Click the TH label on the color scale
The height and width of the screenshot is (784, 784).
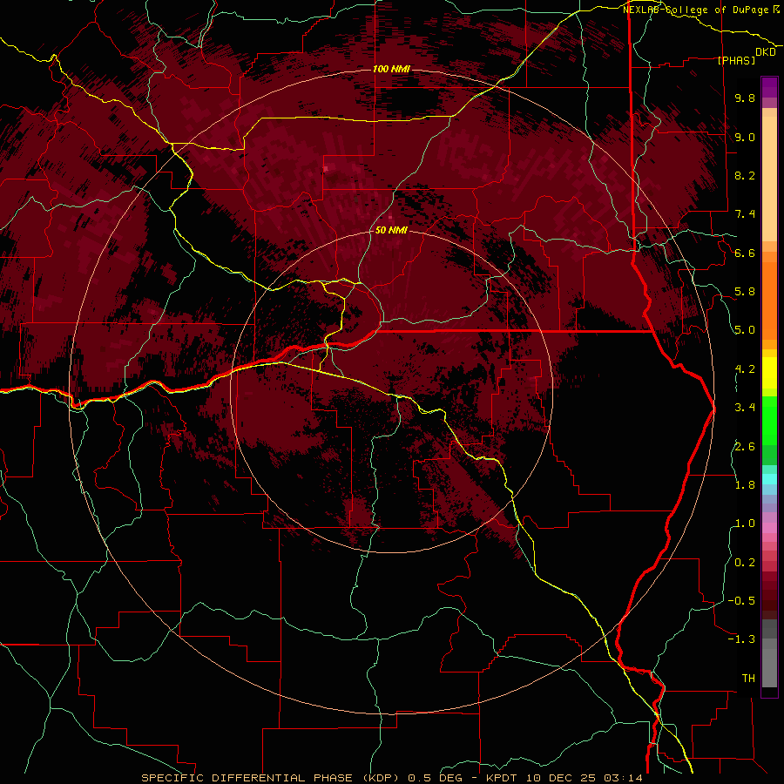(x=748, y=679)
